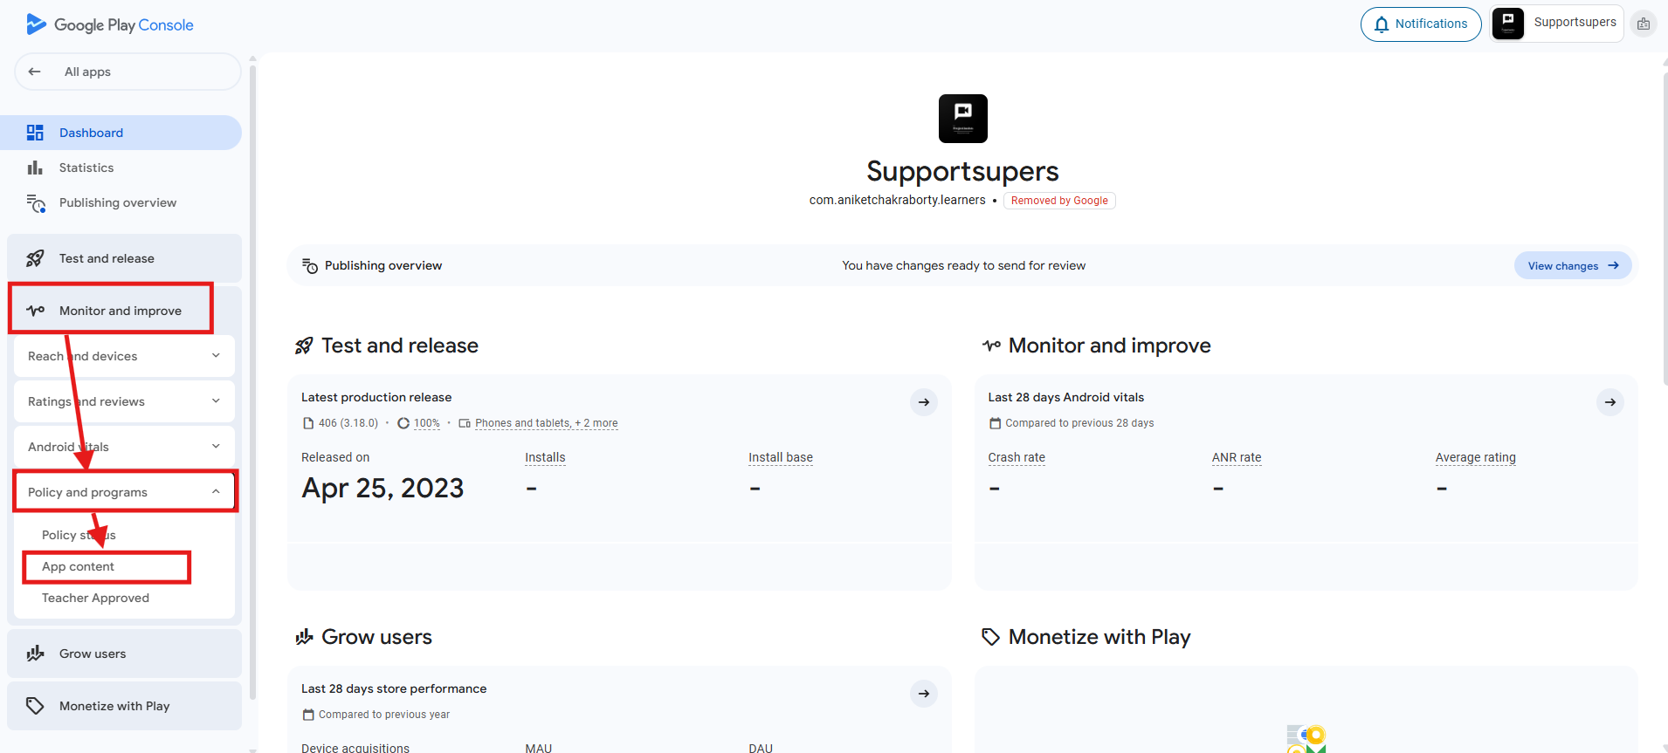
Task: Open the robot icon at top right
Action: tap(1644, 24)
